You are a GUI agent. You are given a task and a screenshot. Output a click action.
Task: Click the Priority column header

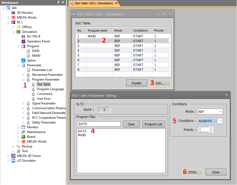[161, 30]
